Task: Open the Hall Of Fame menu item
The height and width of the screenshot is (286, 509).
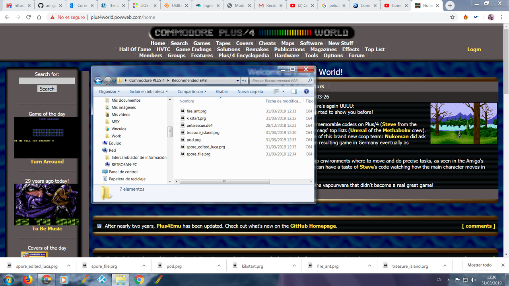Action: point(135,49)
